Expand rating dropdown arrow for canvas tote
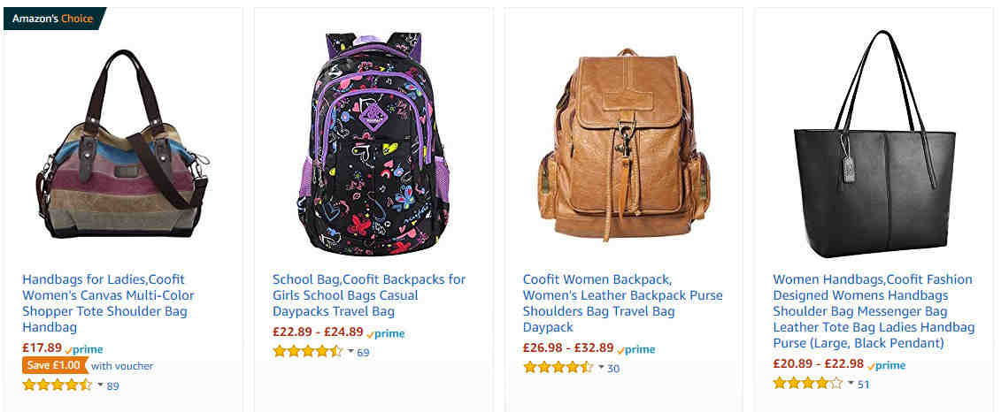The height and width of the screenshot is (412, 1001). [100, 385]
